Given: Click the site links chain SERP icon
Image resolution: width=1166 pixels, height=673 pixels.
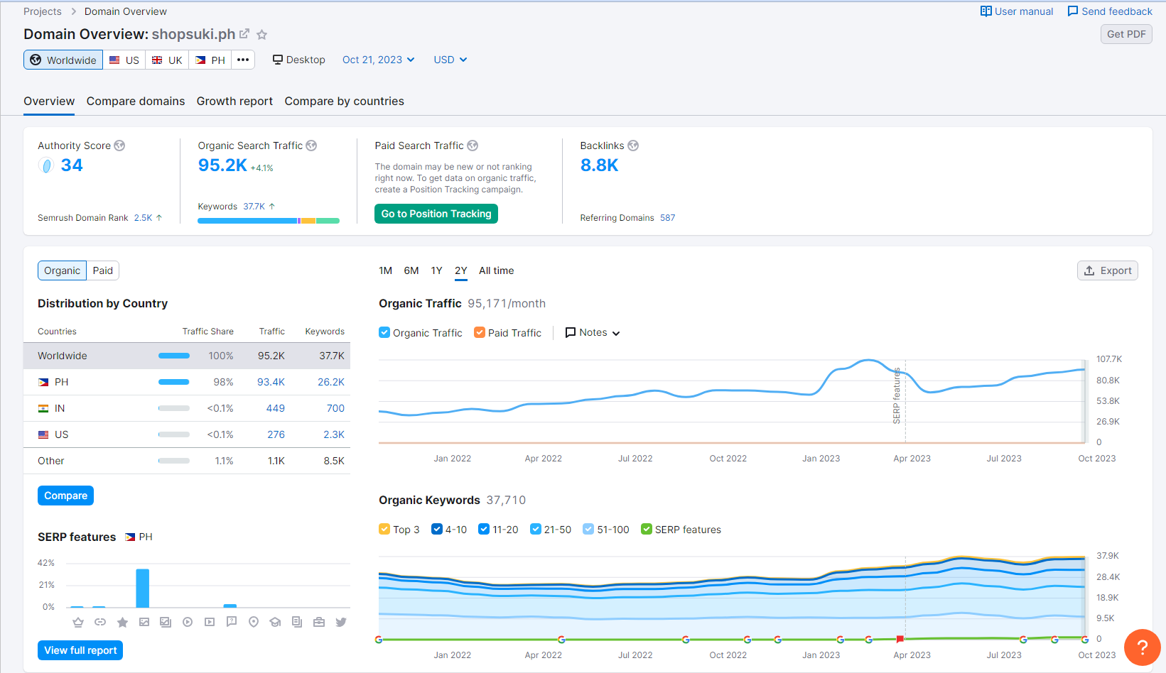Looking at the screenshot, I should tap(100, 622).
